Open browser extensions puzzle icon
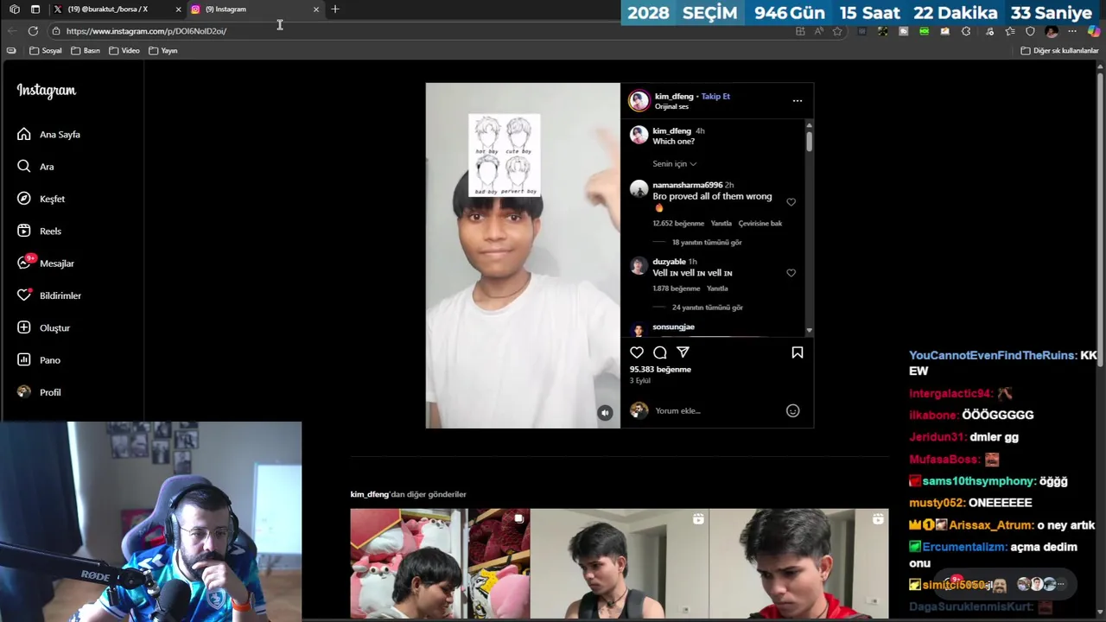1106x622 pixels. (966, 31)
